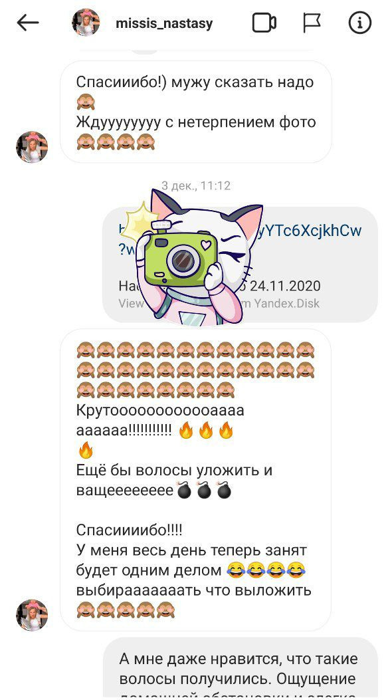The image size is (392, 700).
Task: Tap the bomb emojis after 'ващеееееее'
Action: tap(204, 491)
